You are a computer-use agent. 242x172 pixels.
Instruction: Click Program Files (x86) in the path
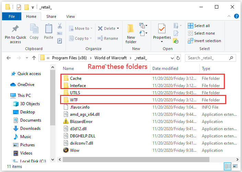click(69, 58)
